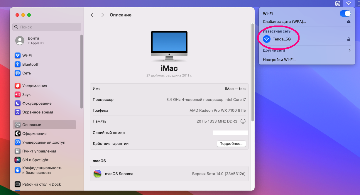Click the Bluetooth label in sidebar
Screen dimensions: 360x195
[31, 64]
